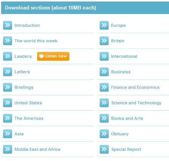Screen dimensions: 169x161
Task: Open Finance and Economics link
Action: [x=135, y=87]
